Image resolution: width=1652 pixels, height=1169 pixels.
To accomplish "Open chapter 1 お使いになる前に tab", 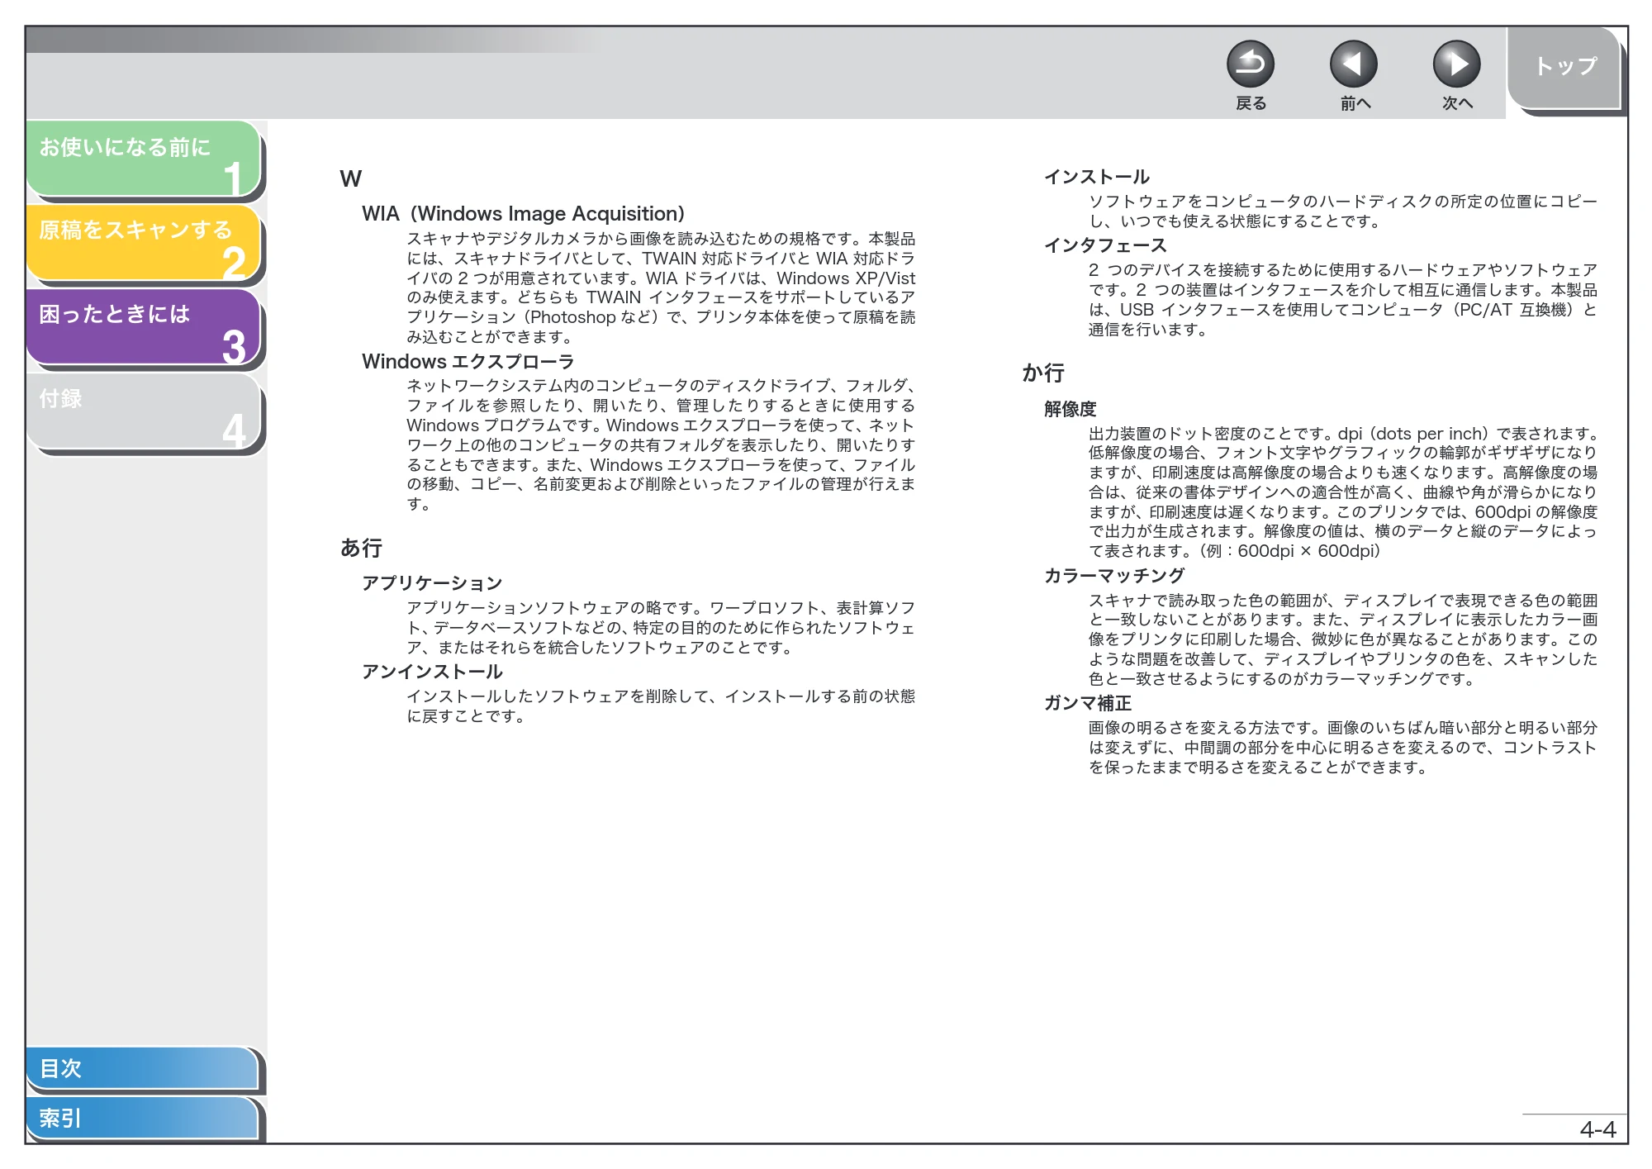I will click(x=144, y=159).
